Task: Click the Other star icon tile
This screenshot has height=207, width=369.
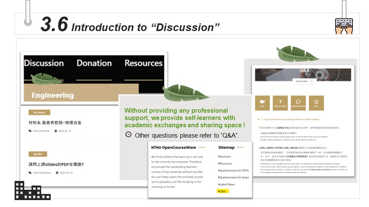Action: (316, 103)
